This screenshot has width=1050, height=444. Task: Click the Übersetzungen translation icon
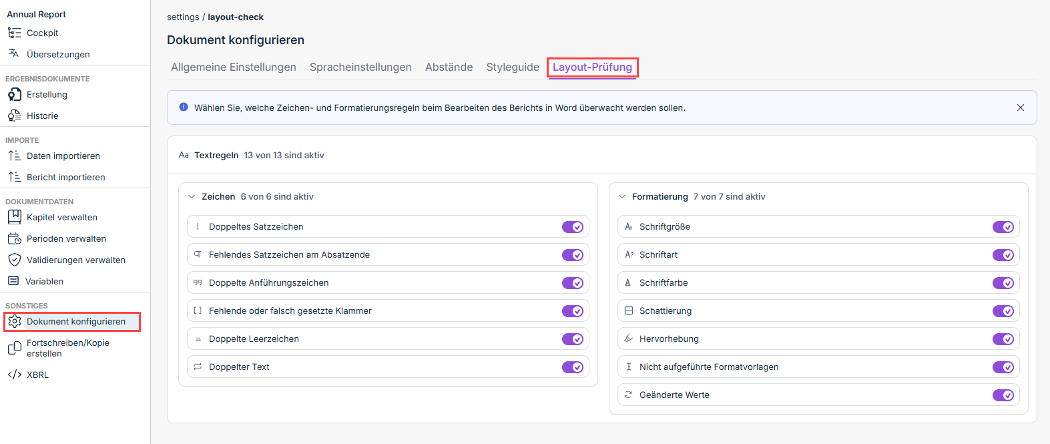14,53
